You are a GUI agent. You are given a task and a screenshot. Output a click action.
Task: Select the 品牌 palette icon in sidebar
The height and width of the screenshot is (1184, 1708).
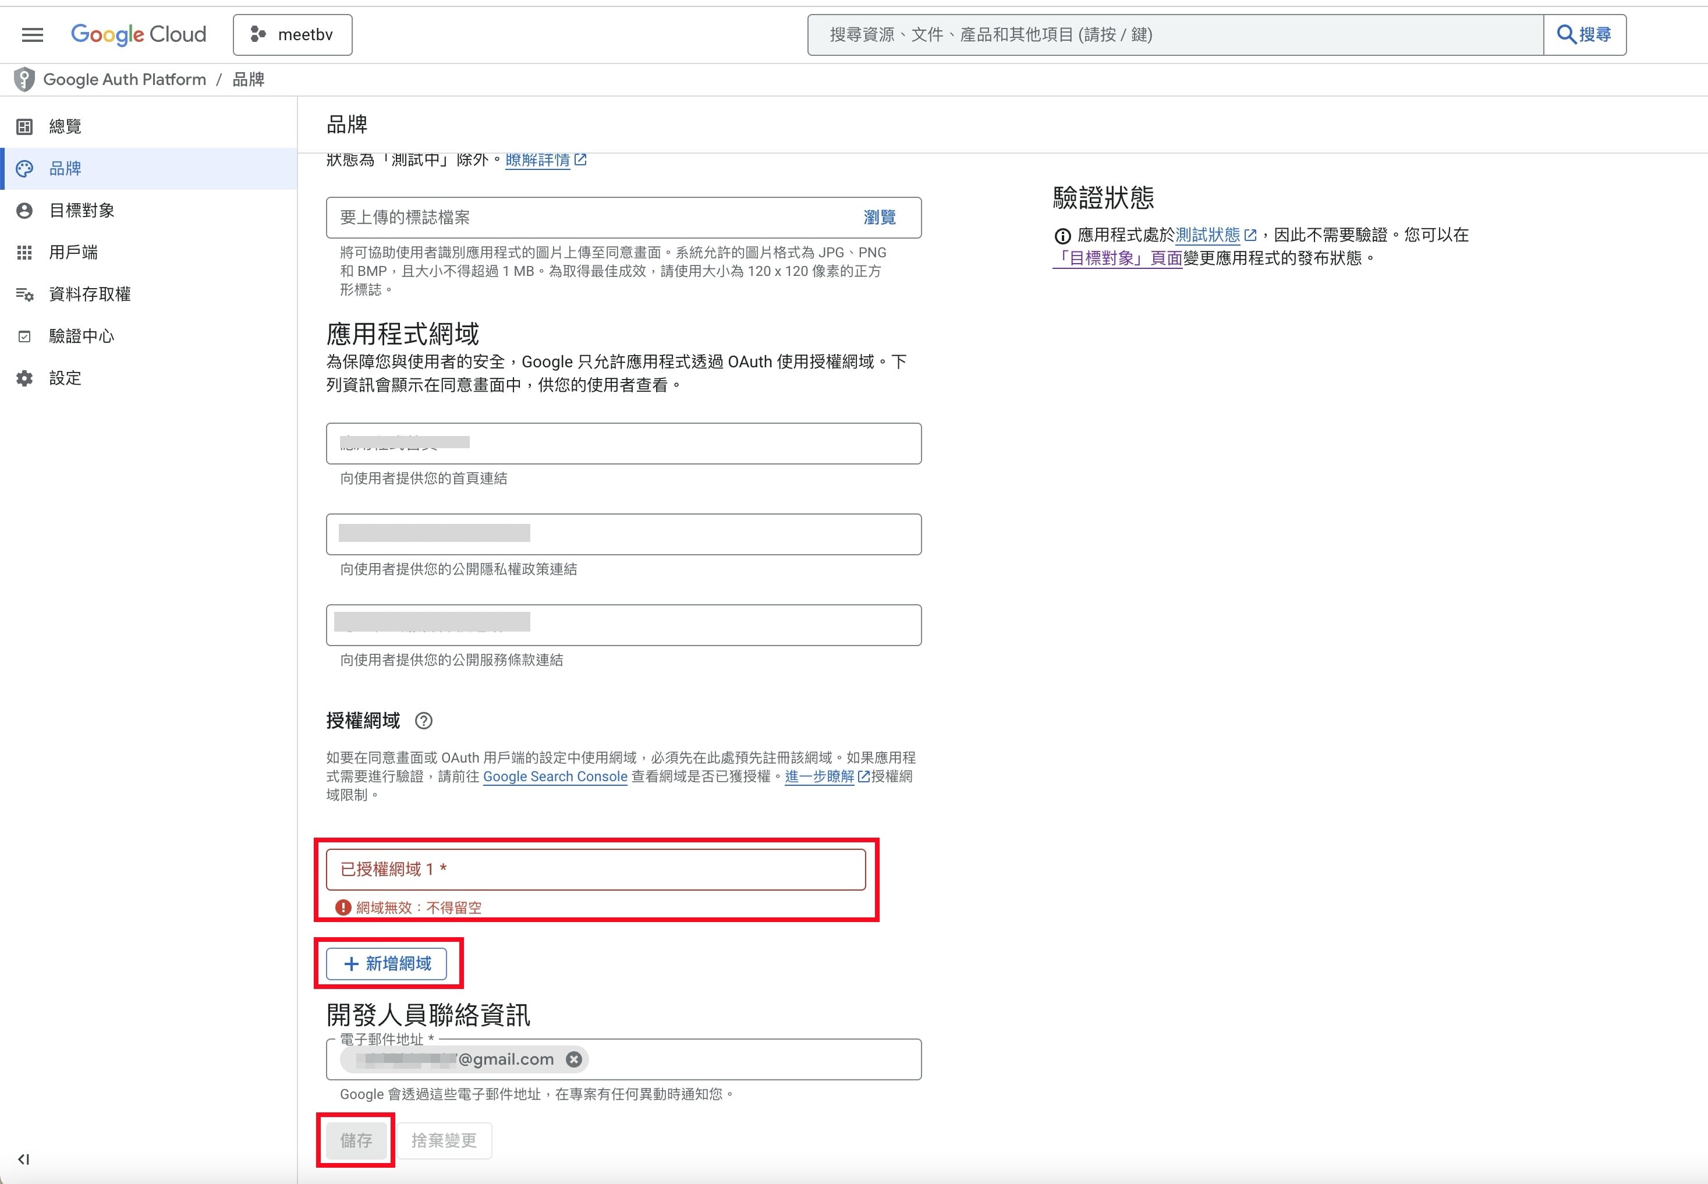pos(24,168)
